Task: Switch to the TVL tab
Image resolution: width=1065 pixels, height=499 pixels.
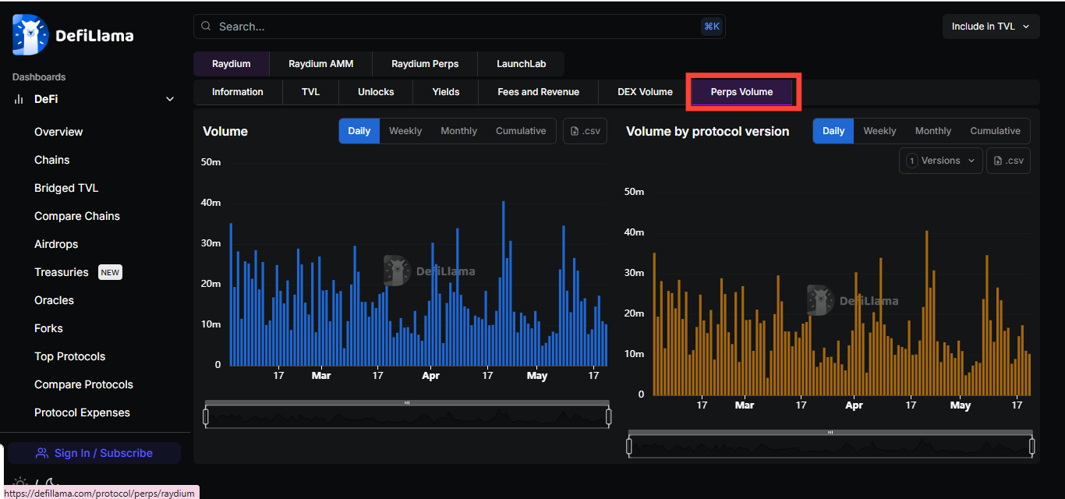Action: pyautogui.click(x=311, y=92)
